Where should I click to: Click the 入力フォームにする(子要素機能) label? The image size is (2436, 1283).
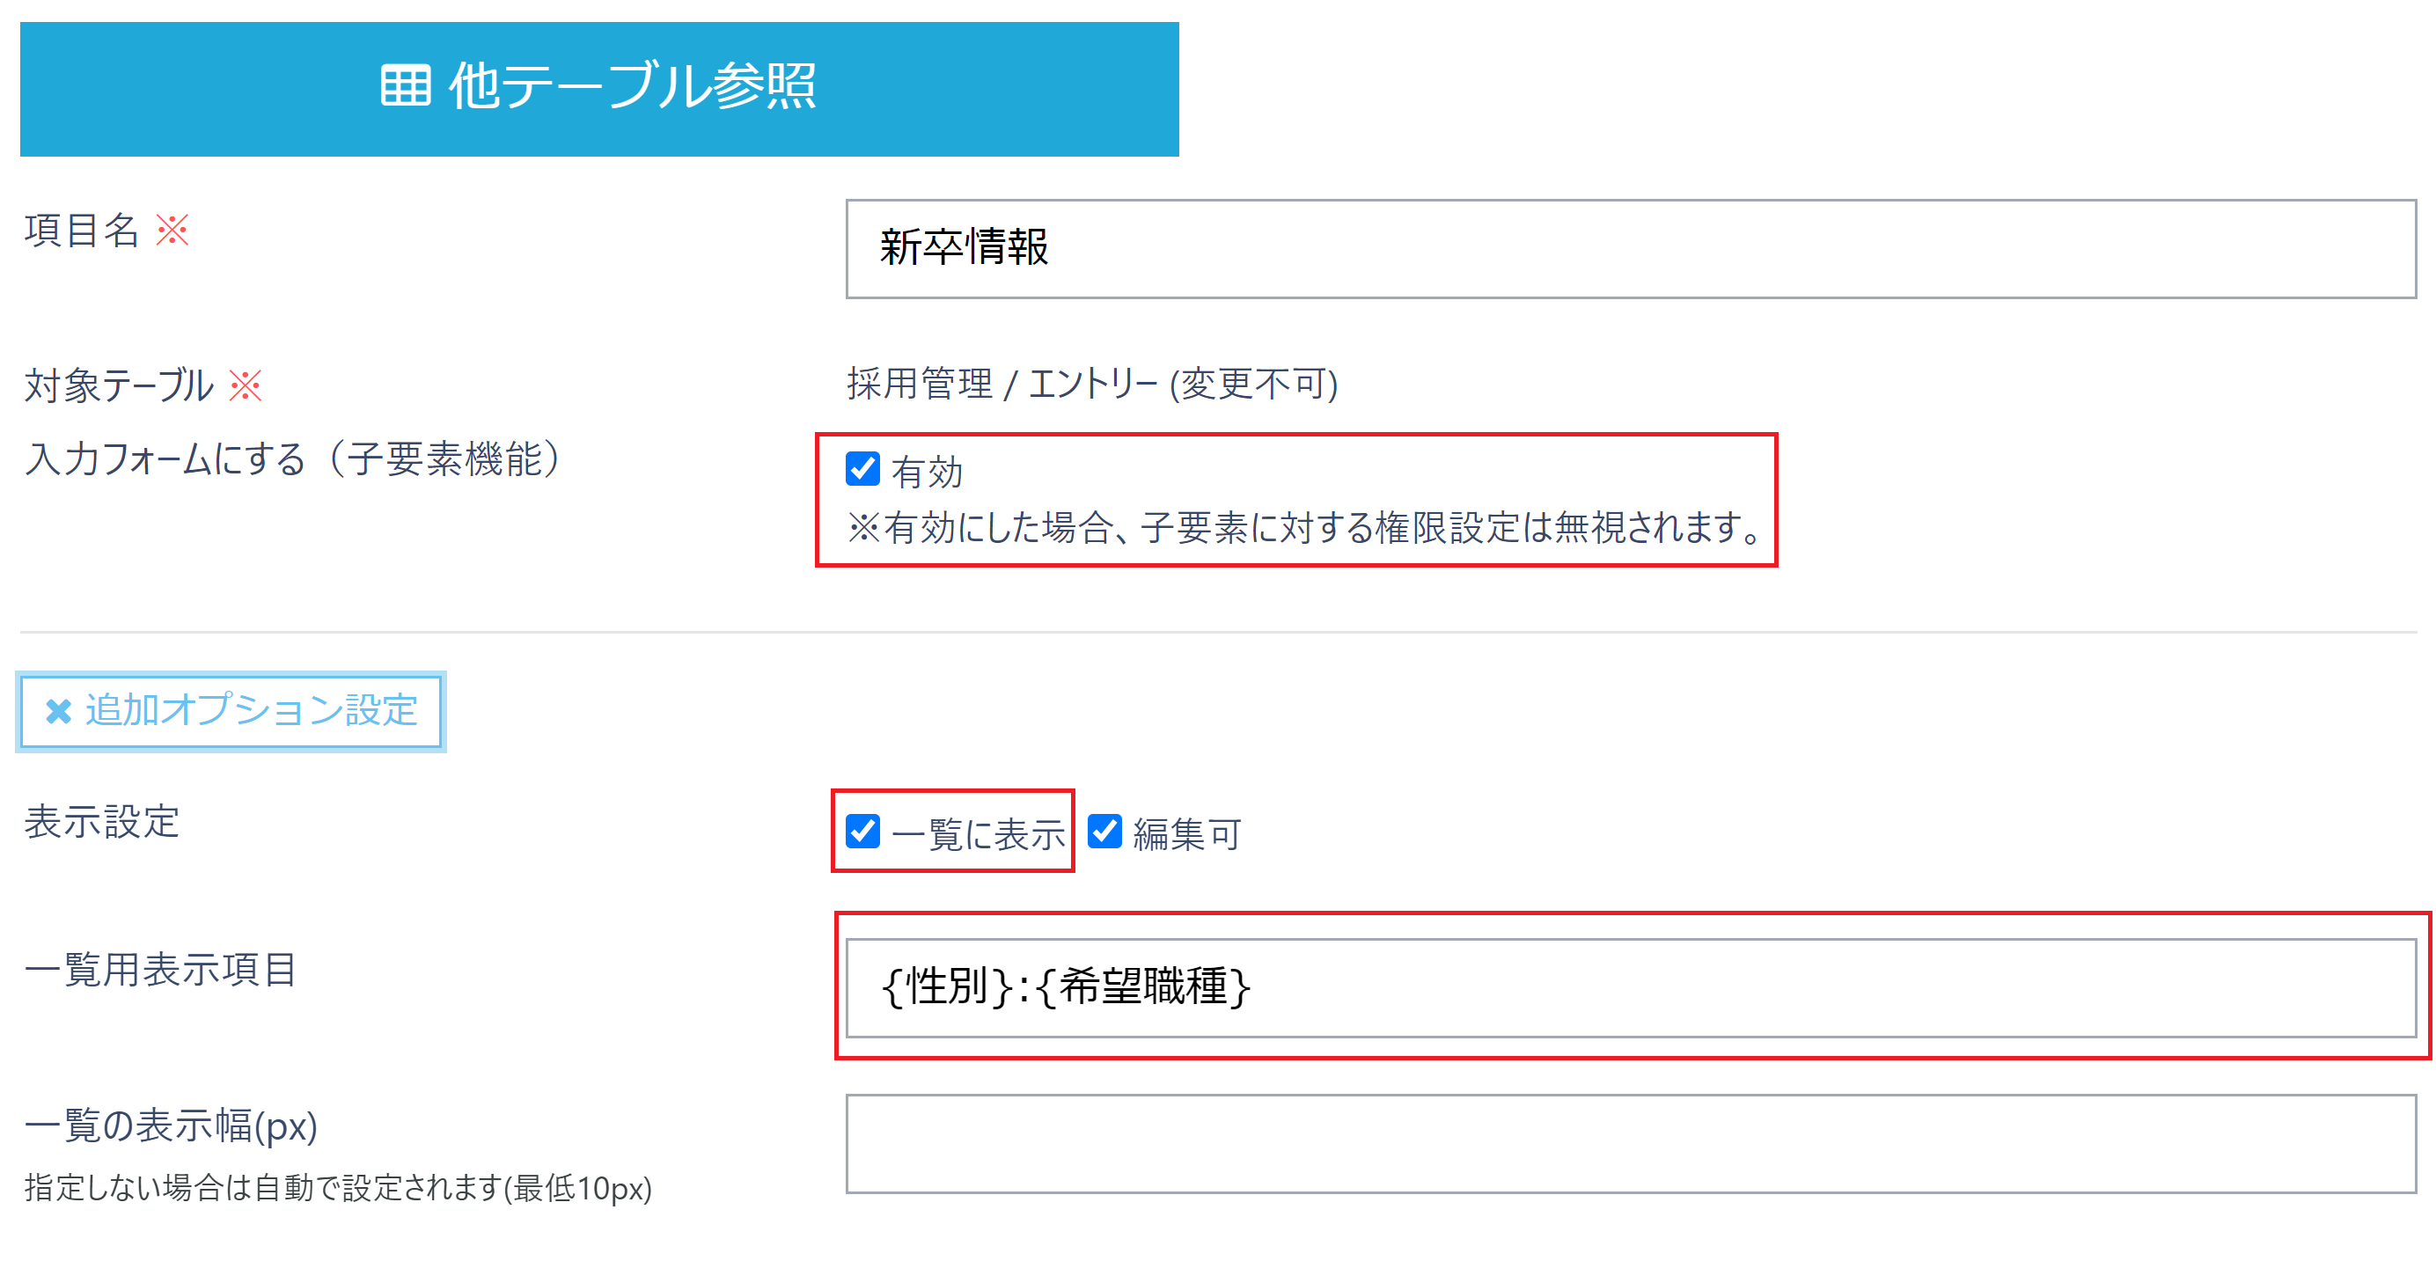coord(293,458)
